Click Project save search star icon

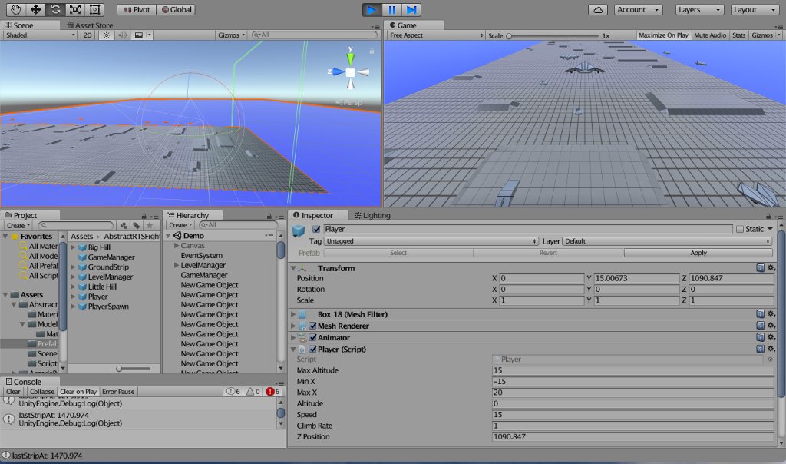150,225
